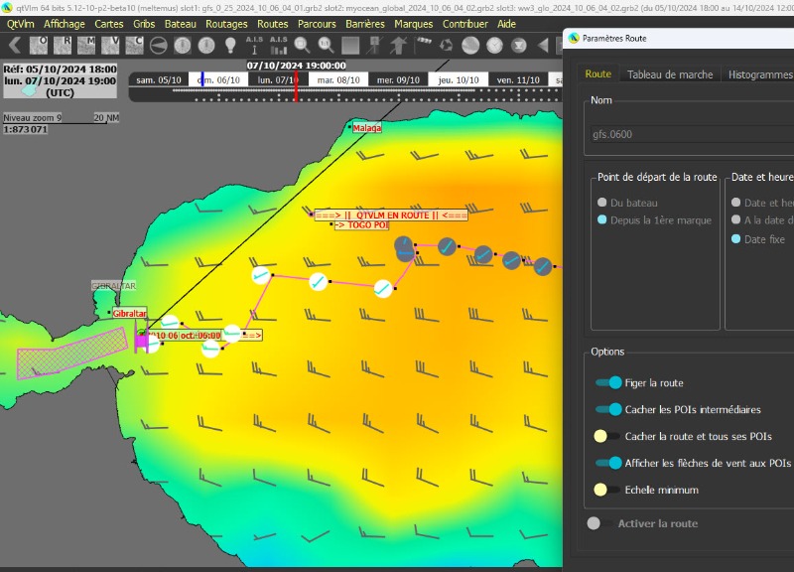The image size is (794, 572).
Task: Open the Cartes menu
Action: click(109, 24)
